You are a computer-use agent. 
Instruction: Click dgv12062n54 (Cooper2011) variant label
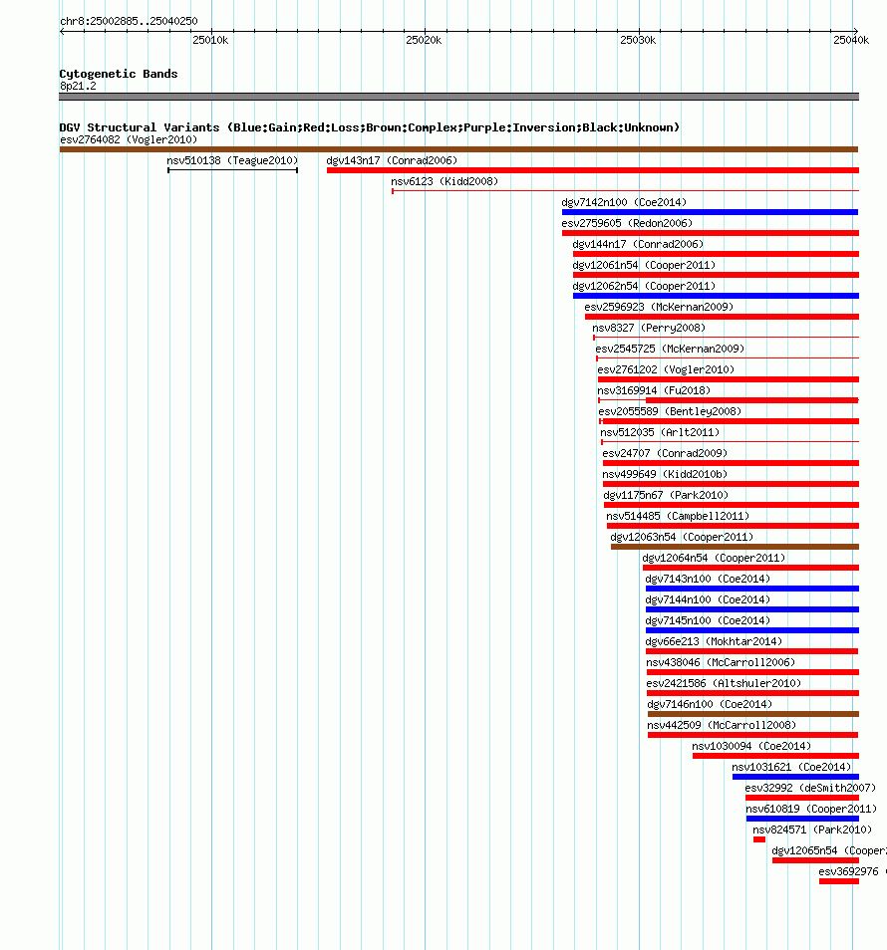click(644, 286)
